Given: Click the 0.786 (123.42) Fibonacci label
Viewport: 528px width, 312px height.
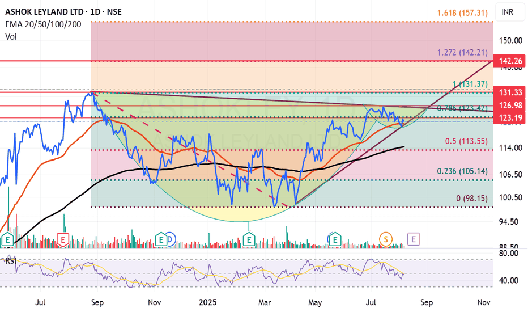Looking at the screenshot, I should pyautogui.click(x=462, y=108).
